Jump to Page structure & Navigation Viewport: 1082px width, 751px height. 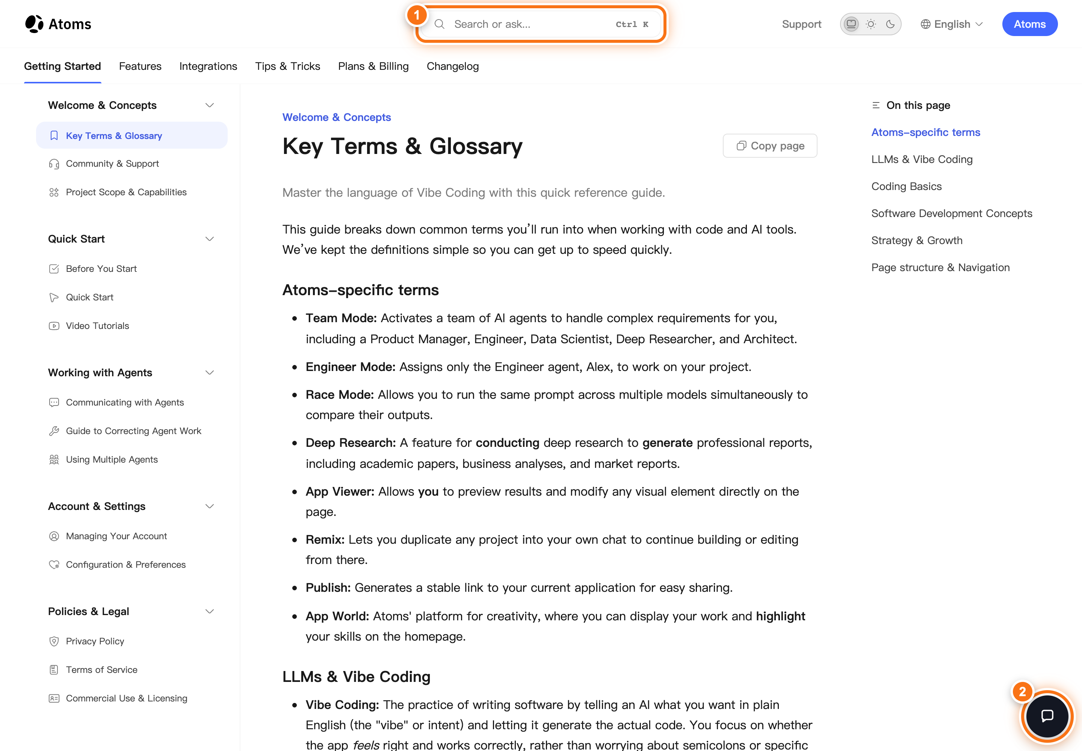[940, 268]
